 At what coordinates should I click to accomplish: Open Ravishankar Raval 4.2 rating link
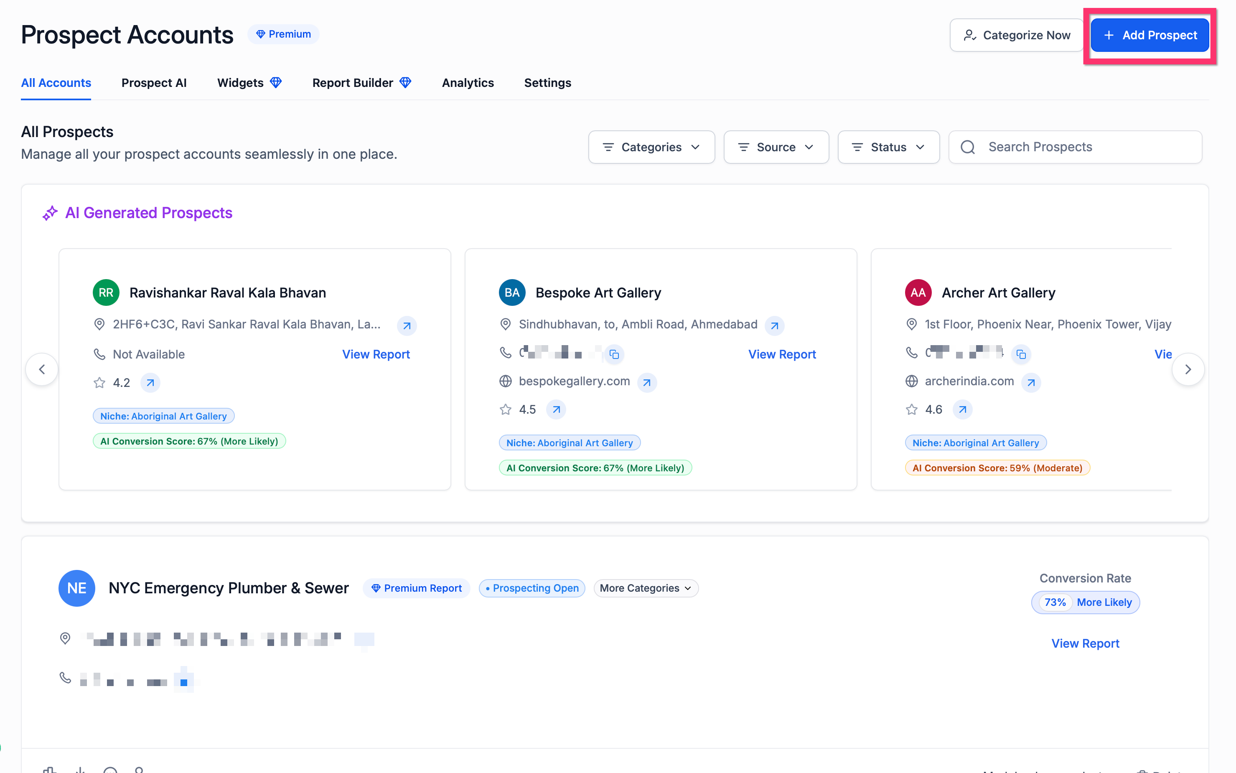point(150,383)
